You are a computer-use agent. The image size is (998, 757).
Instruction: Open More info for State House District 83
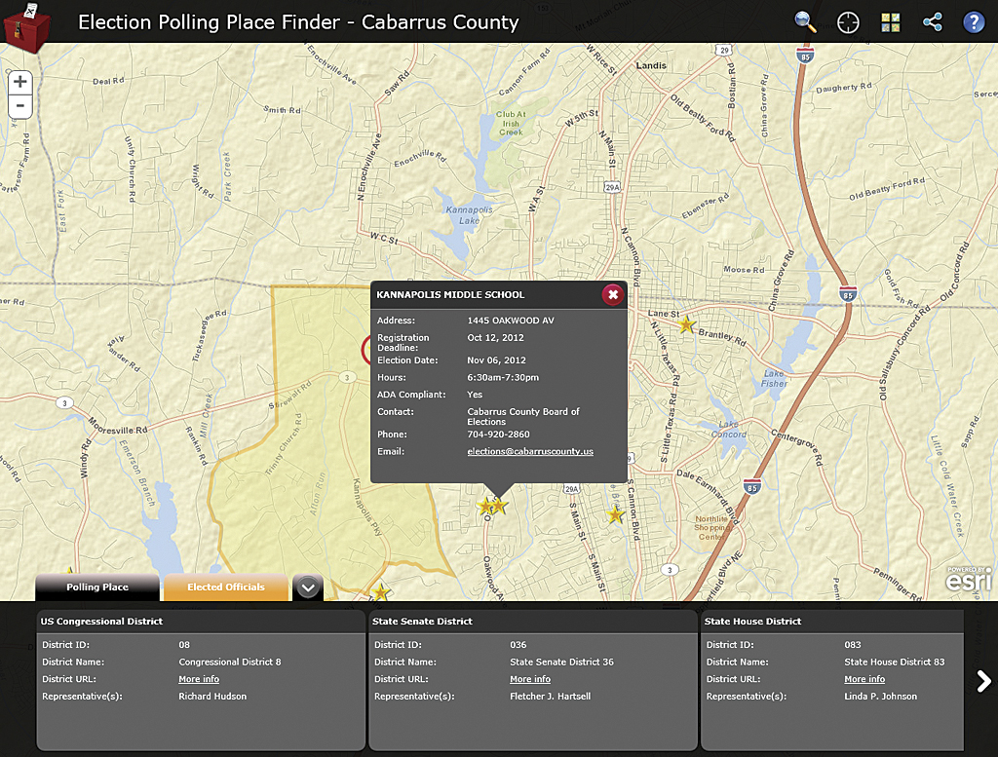point(864,679)
